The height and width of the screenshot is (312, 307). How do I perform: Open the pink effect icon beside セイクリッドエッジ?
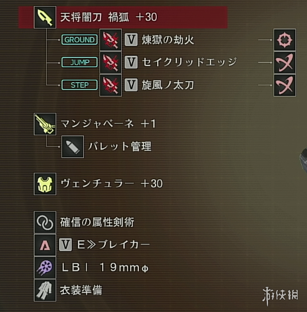[x=285, y=62]
